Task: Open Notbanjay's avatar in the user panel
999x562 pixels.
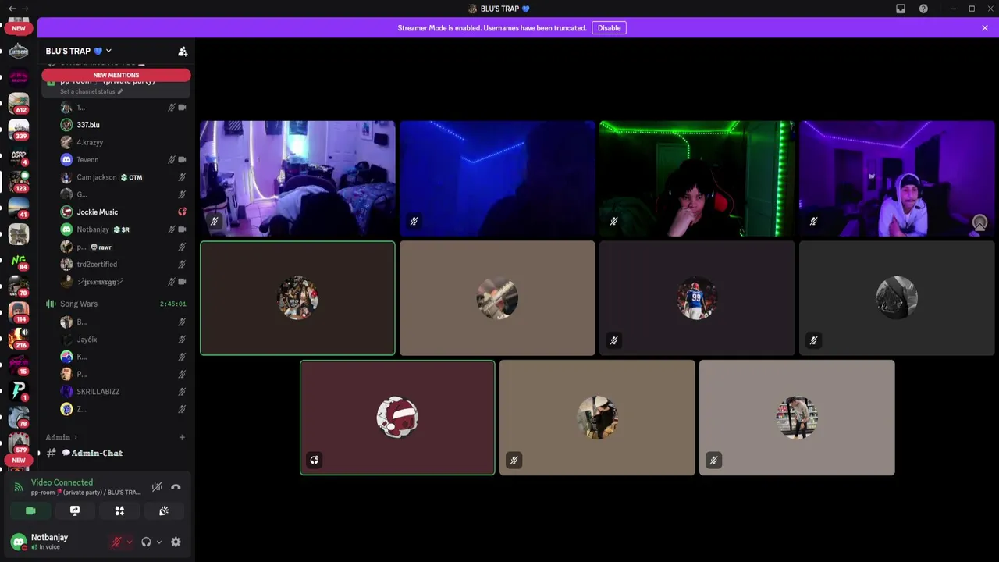Action: [19, 542]
